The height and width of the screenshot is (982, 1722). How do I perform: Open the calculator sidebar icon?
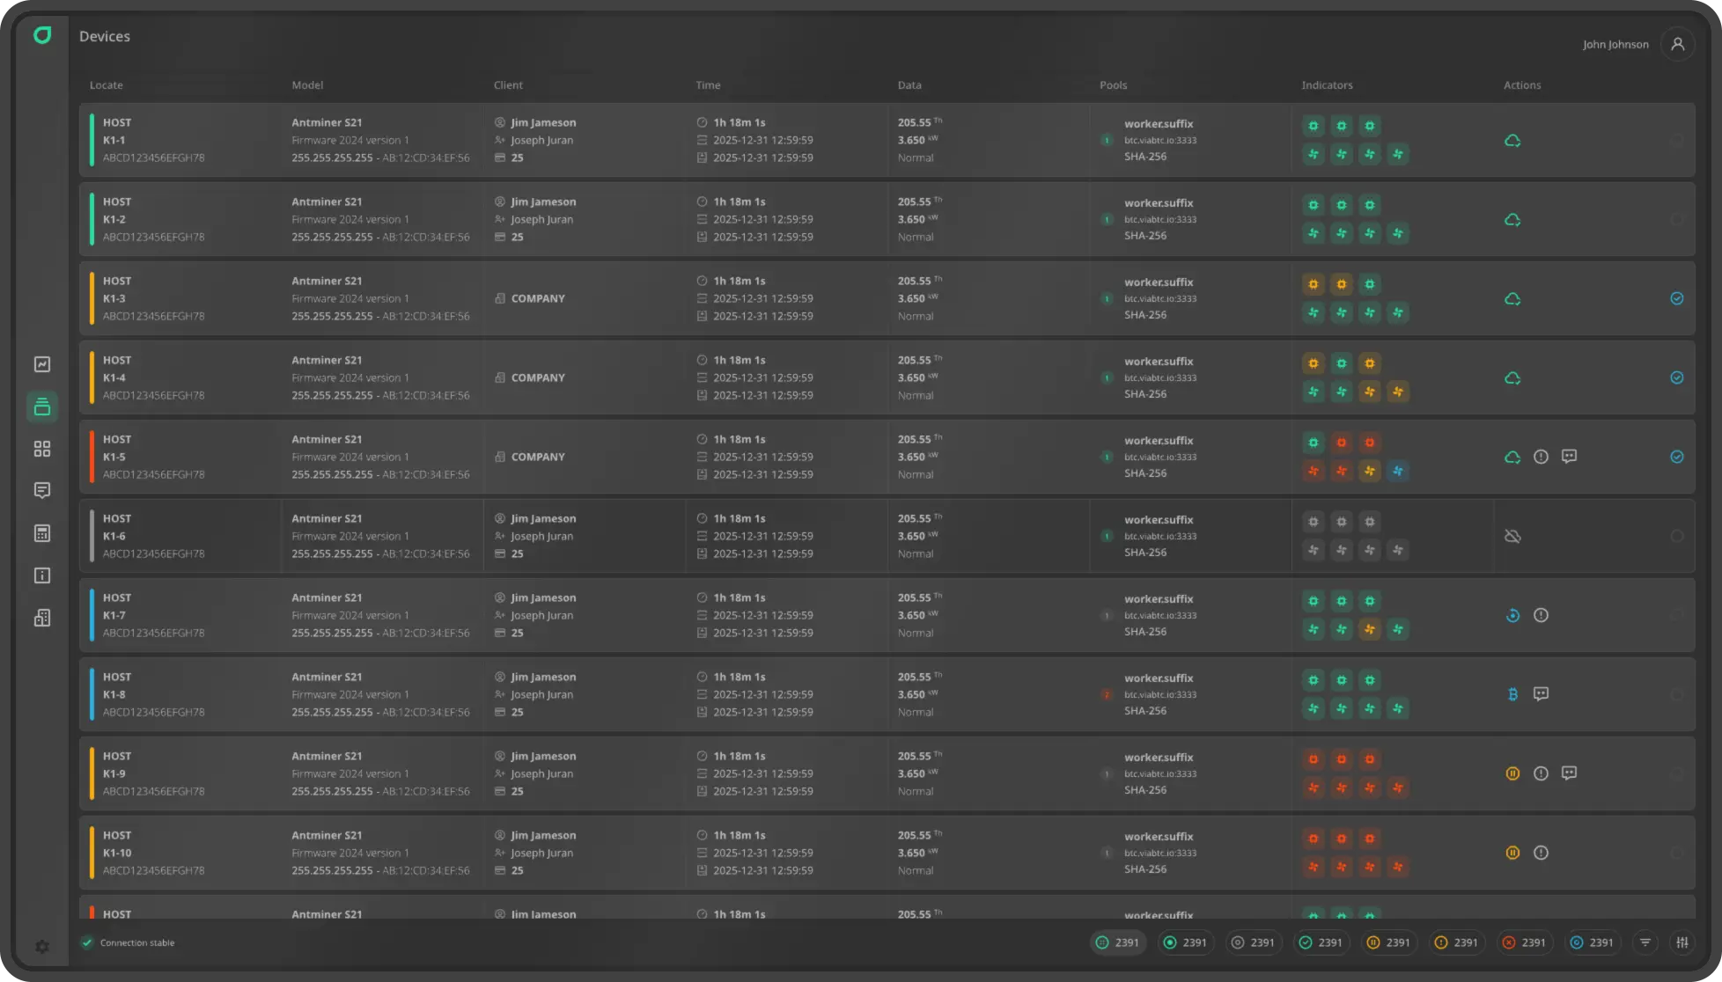(x=42, y=533)
